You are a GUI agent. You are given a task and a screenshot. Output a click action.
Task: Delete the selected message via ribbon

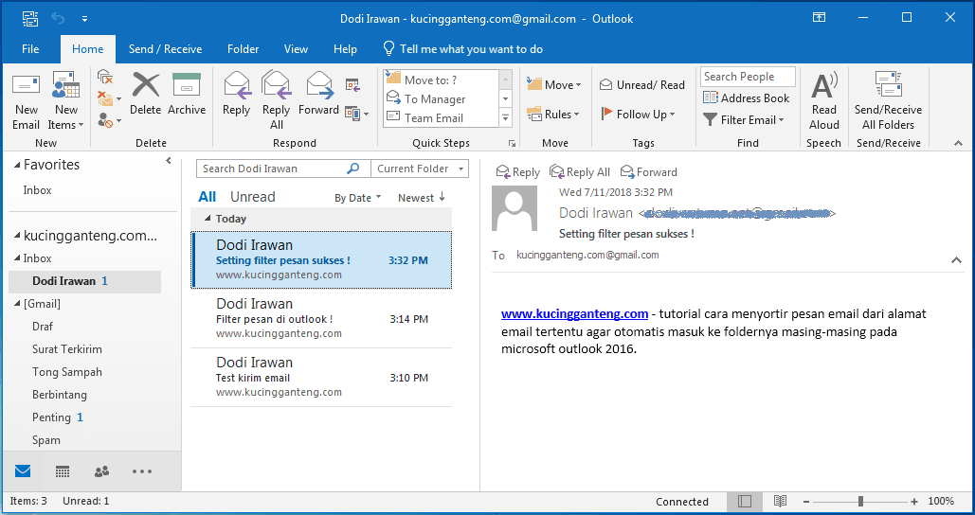coord(146,94)
